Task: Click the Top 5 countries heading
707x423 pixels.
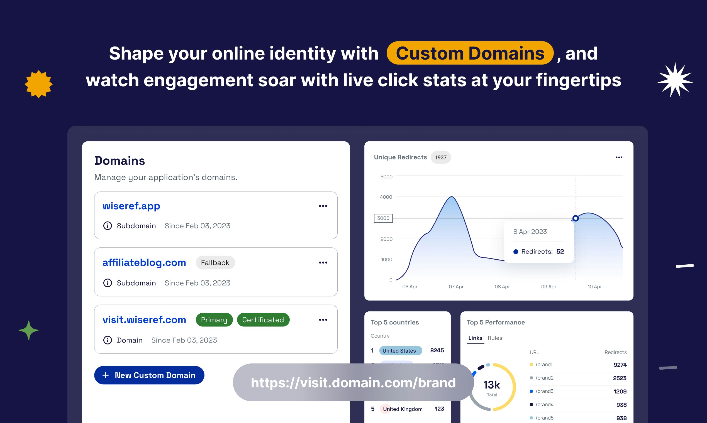Action: click(394, 322)
